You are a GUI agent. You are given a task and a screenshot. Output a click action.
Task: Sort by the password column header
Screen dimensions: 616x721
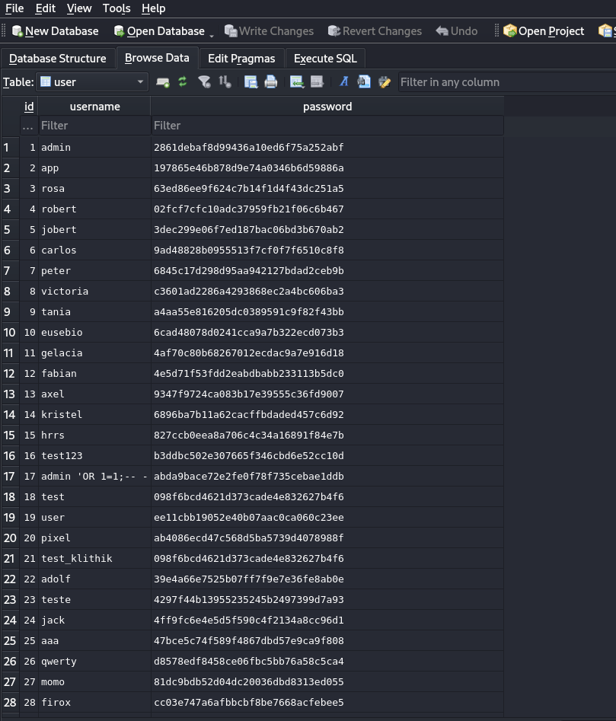click(327, 107)
